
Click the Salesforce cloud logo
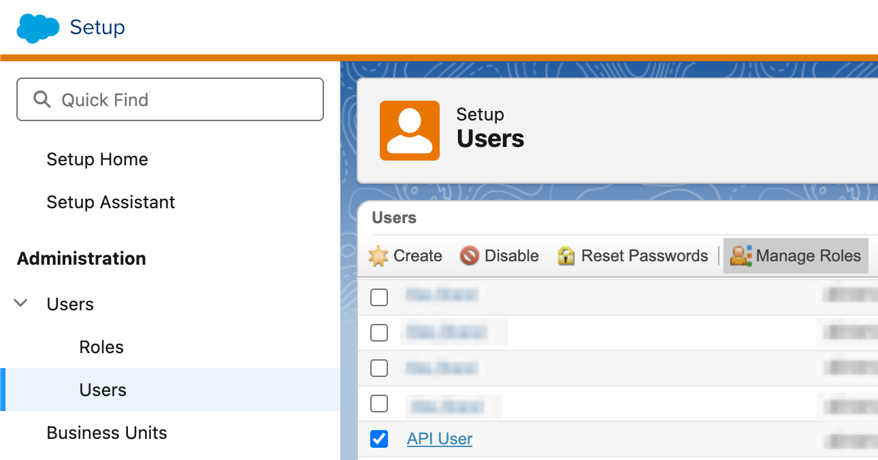tap(38, 28)
